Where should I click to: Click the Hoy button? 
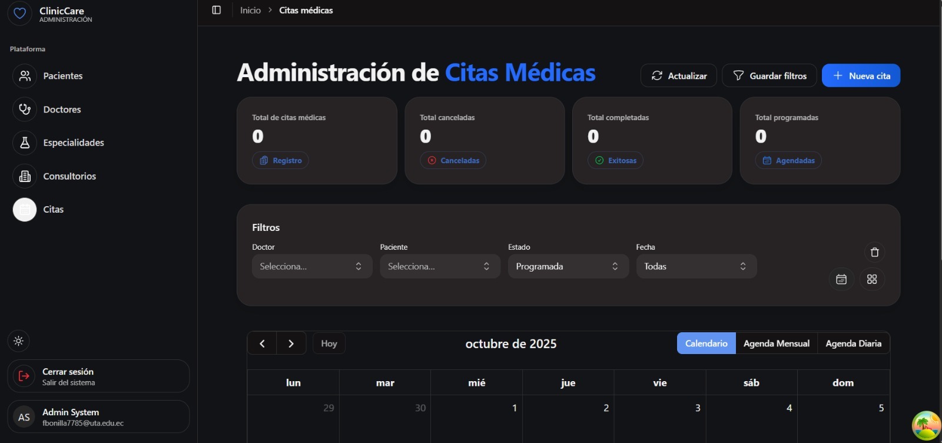(x=329, y=343)
